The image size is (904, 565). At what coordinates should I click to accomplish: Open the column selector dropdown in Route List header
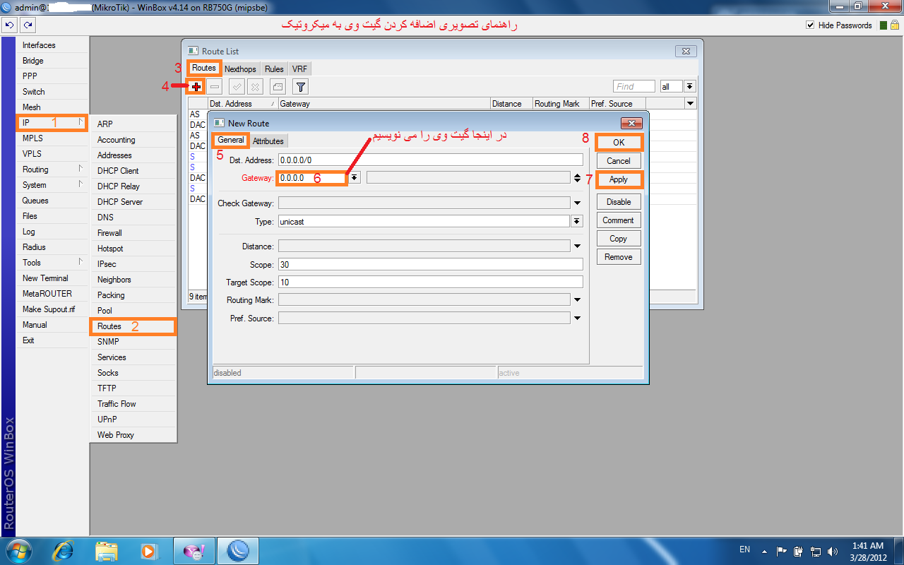[x=691, y=104]
